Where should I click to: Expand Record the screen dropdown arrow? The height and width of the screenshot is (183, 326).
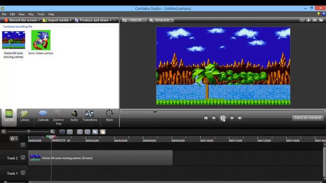(x=39, y=20)
